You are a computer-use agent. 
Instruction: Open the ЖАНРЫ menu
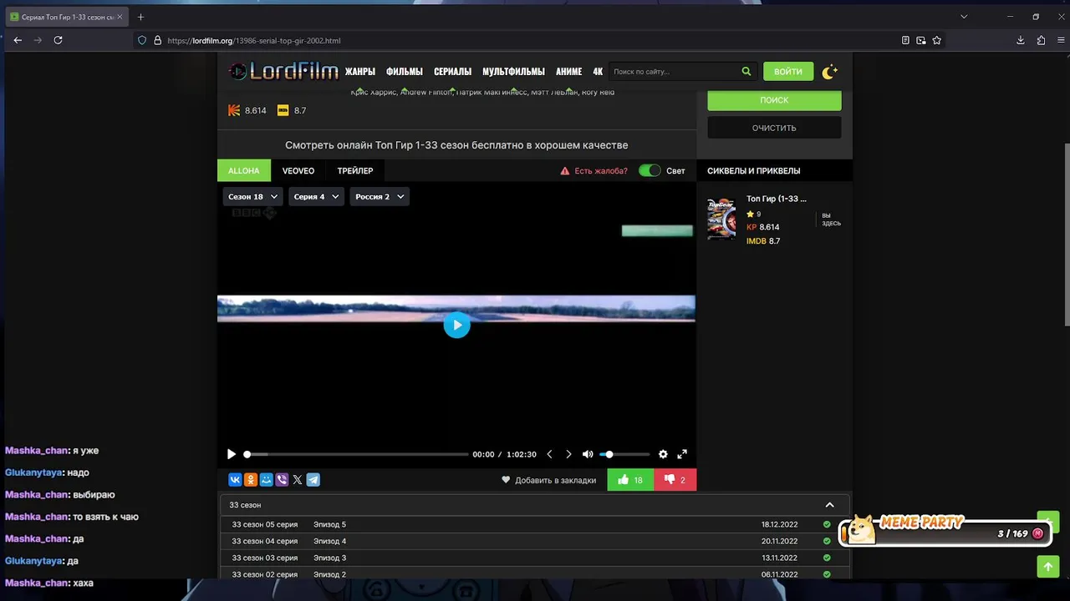(x=360, y=72)
